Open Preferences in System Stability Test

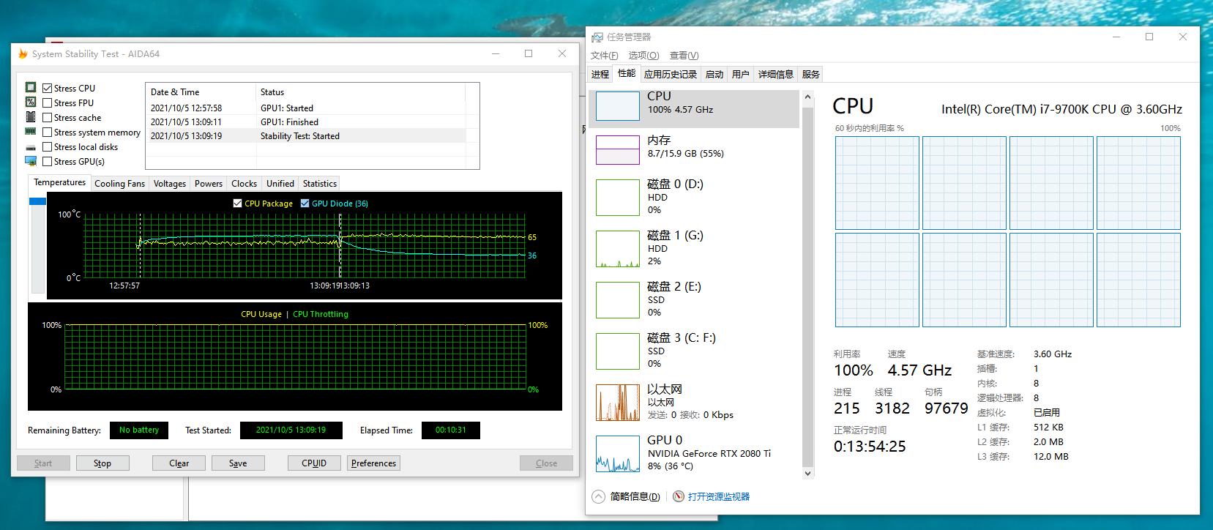373,463
